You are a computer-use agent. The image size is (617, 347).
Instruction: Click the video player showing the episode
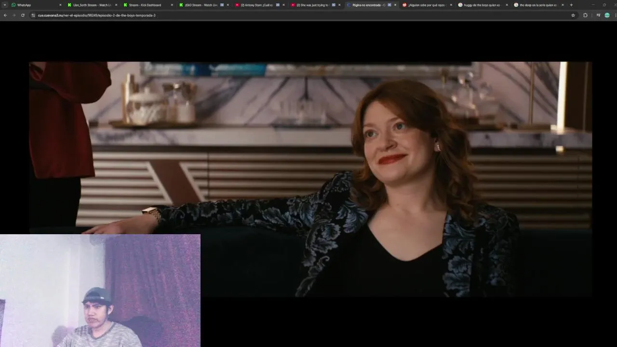tap(310, 179)
